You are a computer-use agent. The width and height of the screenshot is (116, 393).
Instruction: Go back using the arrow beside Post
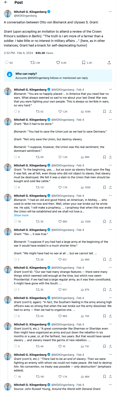point(6,3)
